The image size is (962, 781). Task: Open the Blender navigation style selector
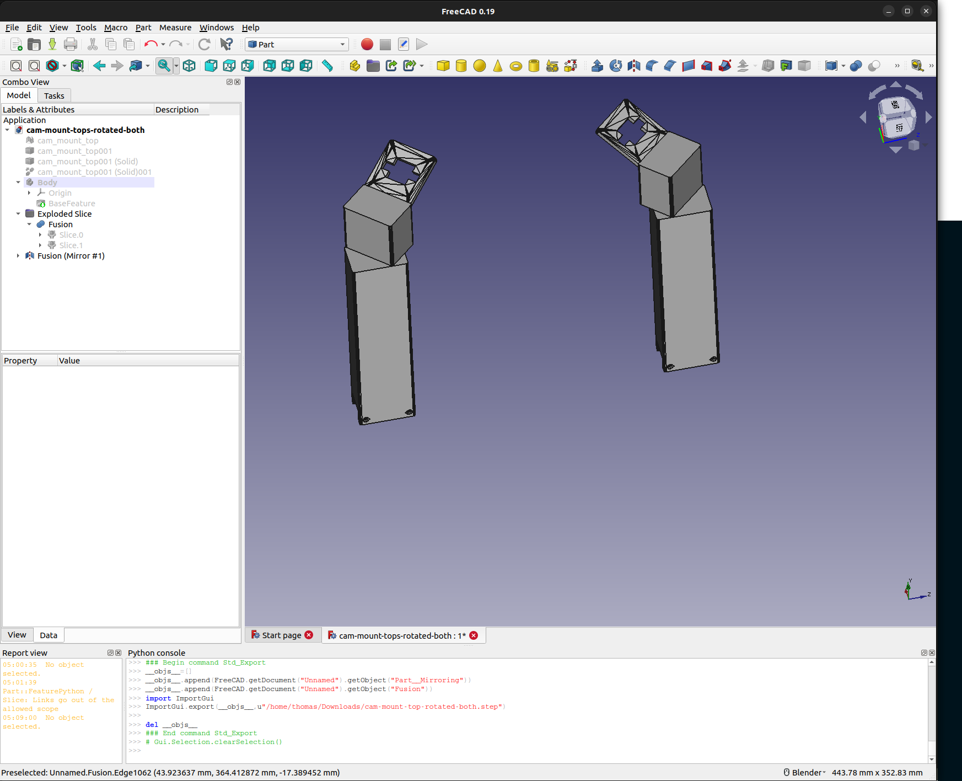click(805, 773)
